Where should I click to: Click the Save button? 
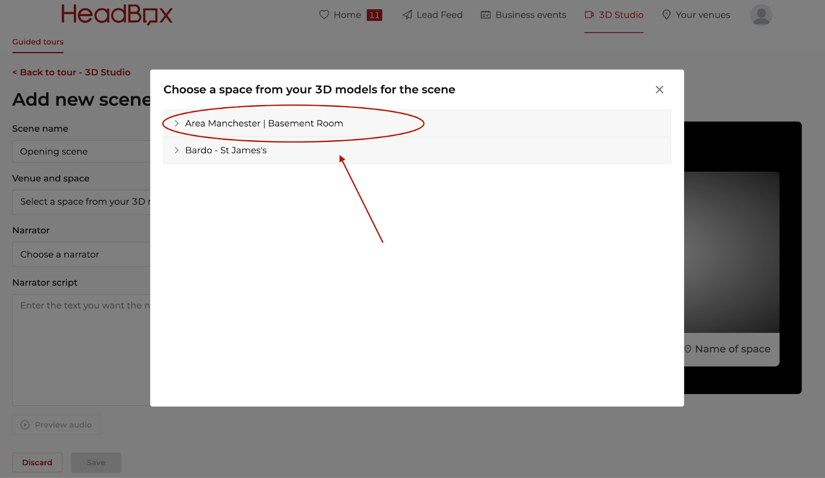point(96,463)
